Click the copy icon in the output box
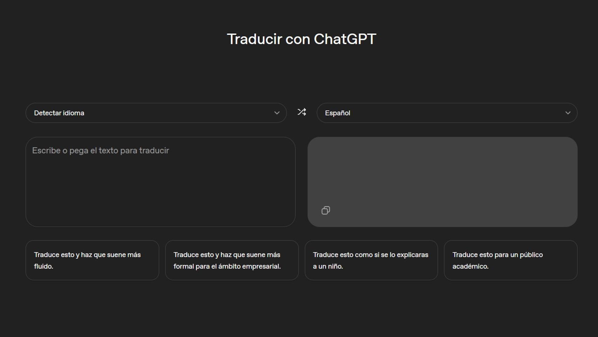This screenshot has width=598, height=337. 326,210
